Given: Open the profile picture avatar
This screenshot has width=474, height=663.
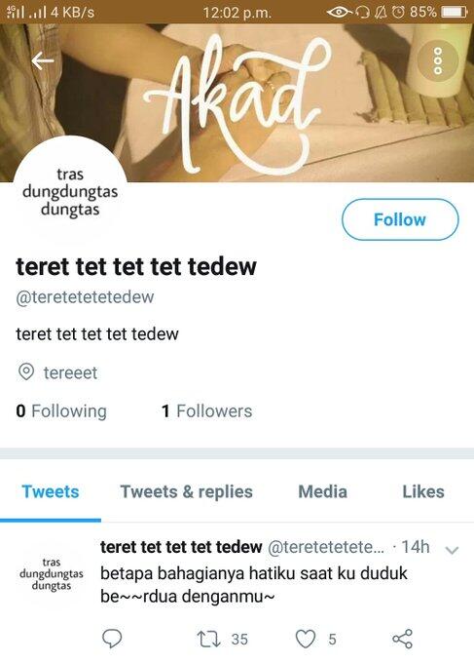Looking at the screenshot, I should (70, 192).
